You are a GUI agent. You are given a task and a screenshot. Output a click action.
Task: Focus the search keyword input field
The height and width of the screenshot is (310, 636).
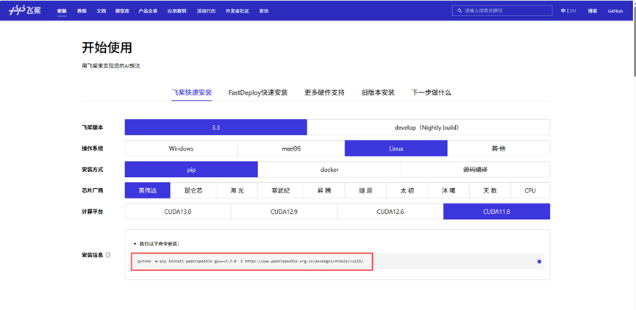502,11
